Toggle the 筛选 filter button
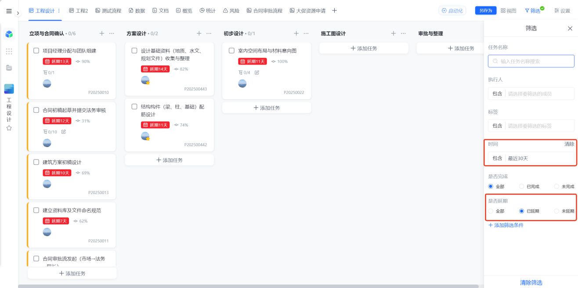This screenshot has width=578, height=288. (x=533, y=11)
